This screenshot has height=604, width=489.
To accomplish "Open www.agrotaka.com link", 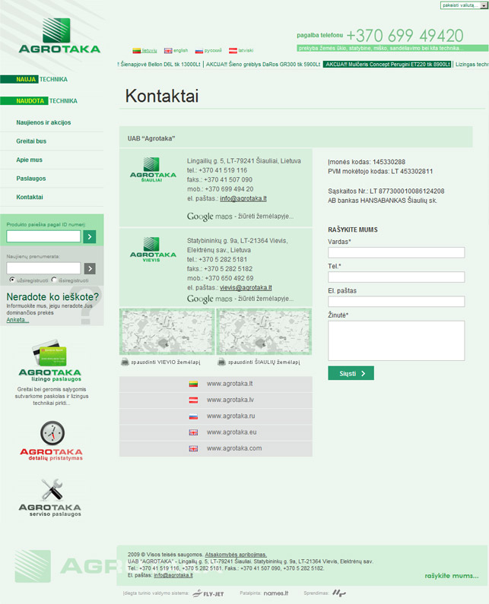I will 234,449.
